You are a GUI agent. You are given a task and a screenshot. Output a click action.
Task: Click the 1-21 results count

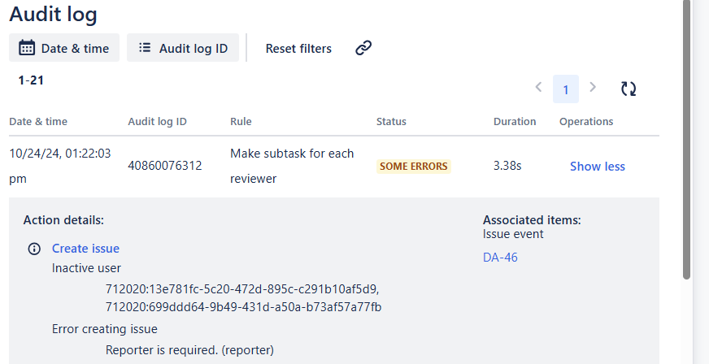(31, 80)
